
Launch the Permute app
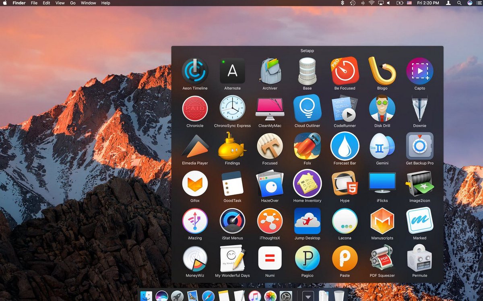pyautogui.click(x=419, y=258)
